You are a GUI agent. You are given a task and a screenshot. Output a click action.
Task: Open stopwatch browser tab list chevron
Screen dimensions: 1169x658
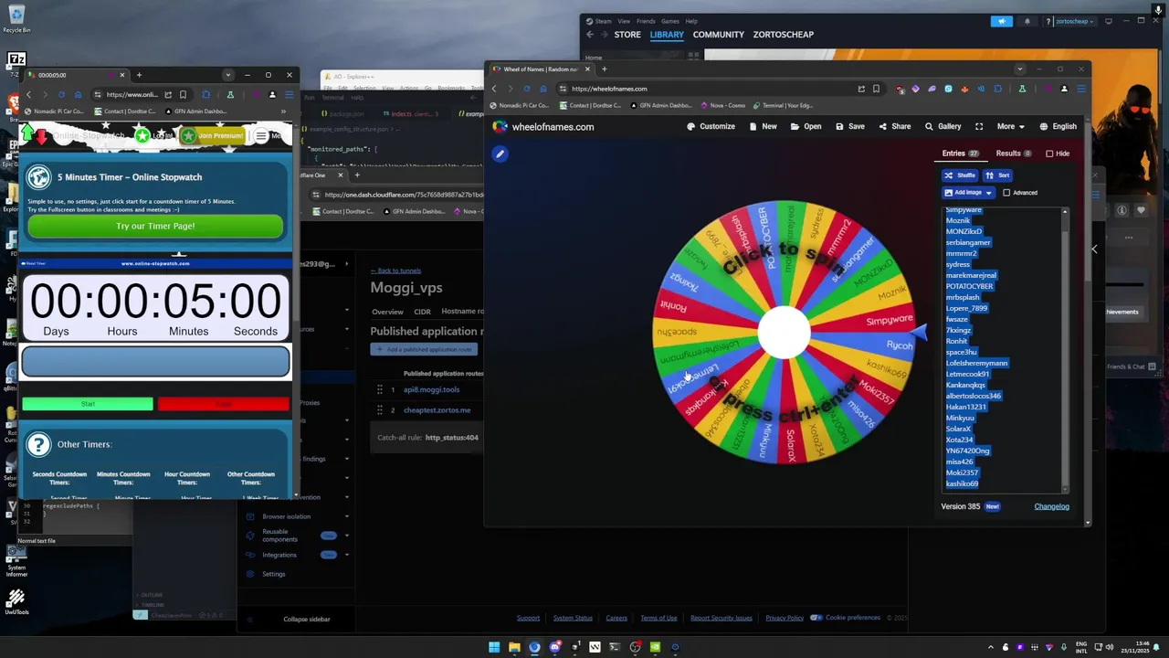coord(227,75)
